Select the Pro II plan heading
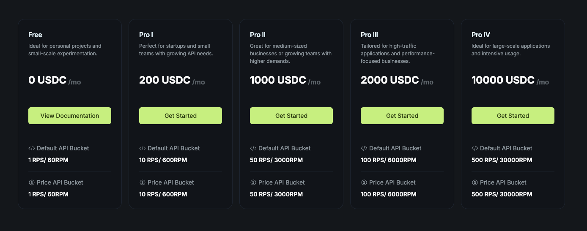This screenshot has height=231, width=587. pyautogui.click(x=258, y=35)
